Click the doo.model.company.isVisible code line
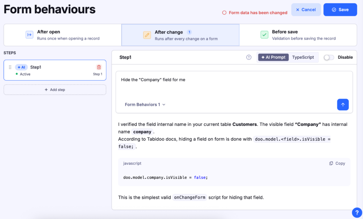Screen dimensions: 363x219 click(x=165, y=177)
